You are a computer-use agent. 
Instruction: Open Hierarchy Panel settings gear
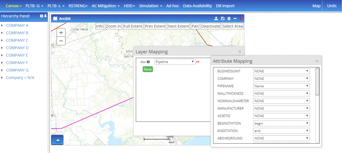click(41, 16)
